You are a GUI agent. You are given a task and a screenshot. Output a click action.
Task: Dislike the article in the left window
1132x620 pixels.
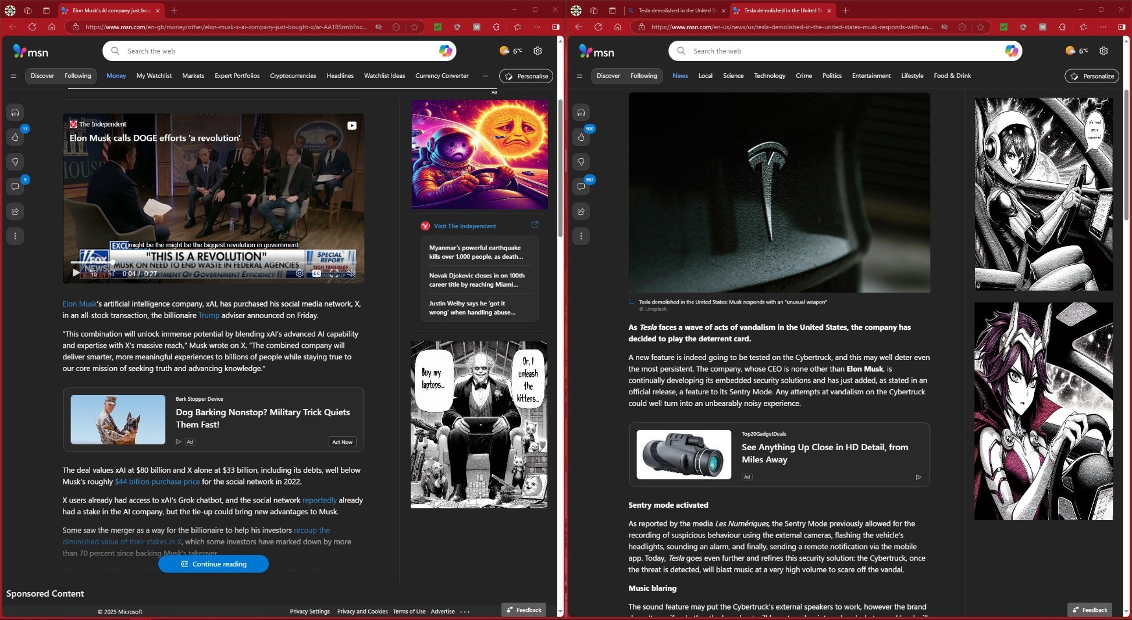coord(15,162)
